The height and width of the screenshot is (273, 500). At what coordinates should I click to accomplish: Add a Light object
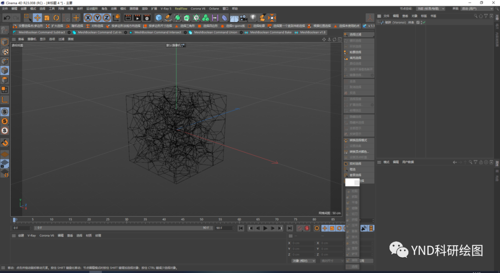click(x=253, y=18)
